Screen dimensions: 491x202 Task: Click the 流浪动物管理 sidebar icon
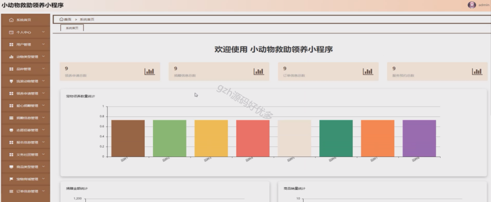pyautogui.click(x=12, y=81)
